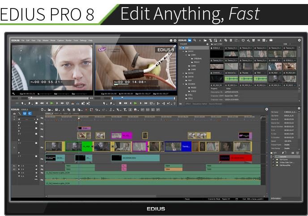
Task: Click the Open Project icon on timeline toolbar
Action: (x=49, y=110)
